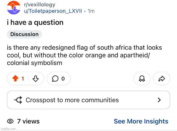This screenshot has height=131, width=177.
Task: Select Crosspost to more communities
Action: pos(72,100)
